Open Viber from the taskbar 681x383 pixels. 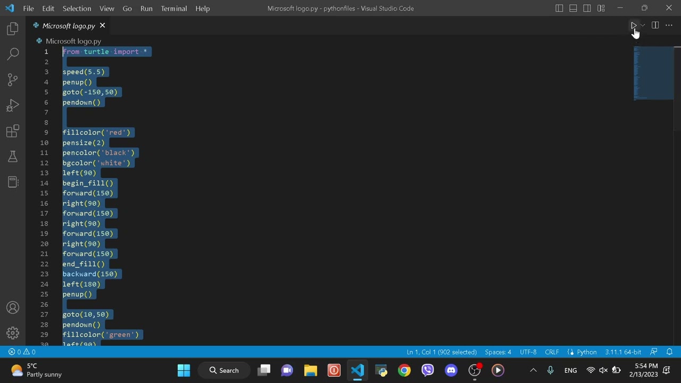428,370
